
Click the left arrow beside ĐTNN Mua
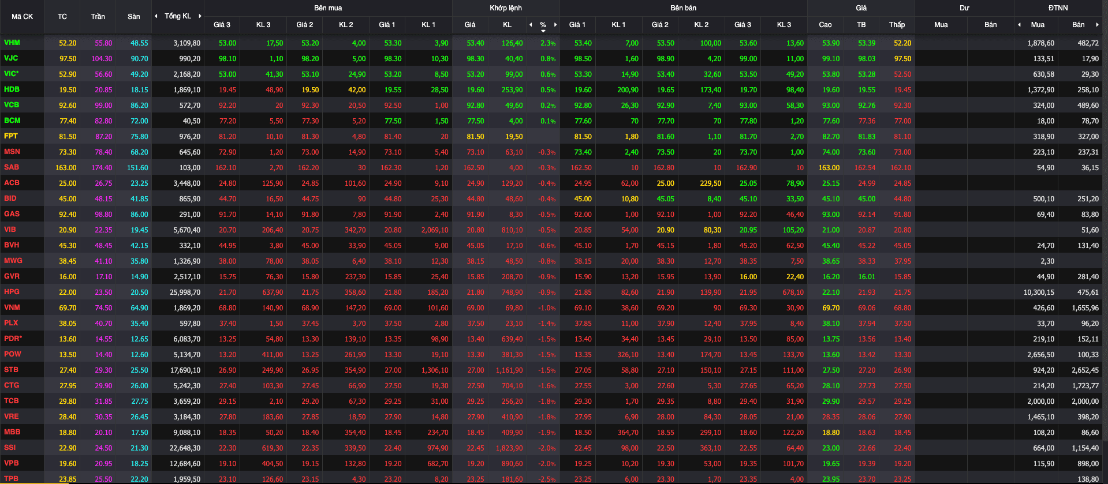1019,25
